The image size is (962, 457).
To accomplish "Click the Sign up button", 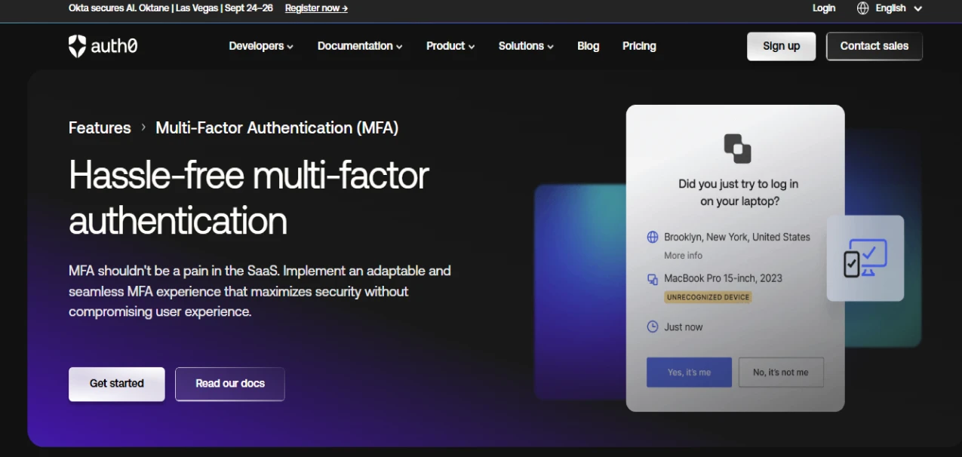I will (781, 46).
